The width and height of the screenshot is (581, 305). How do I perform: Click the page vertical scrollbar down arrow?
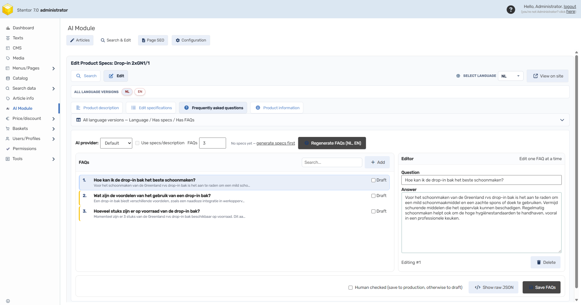click(x=576, y=300)
